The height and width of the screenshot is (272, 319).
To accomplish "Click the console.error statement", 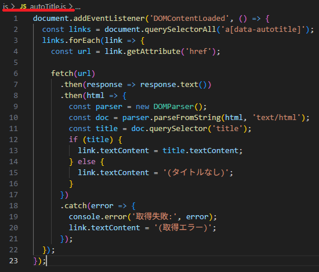I will click(x=143, y=217).
